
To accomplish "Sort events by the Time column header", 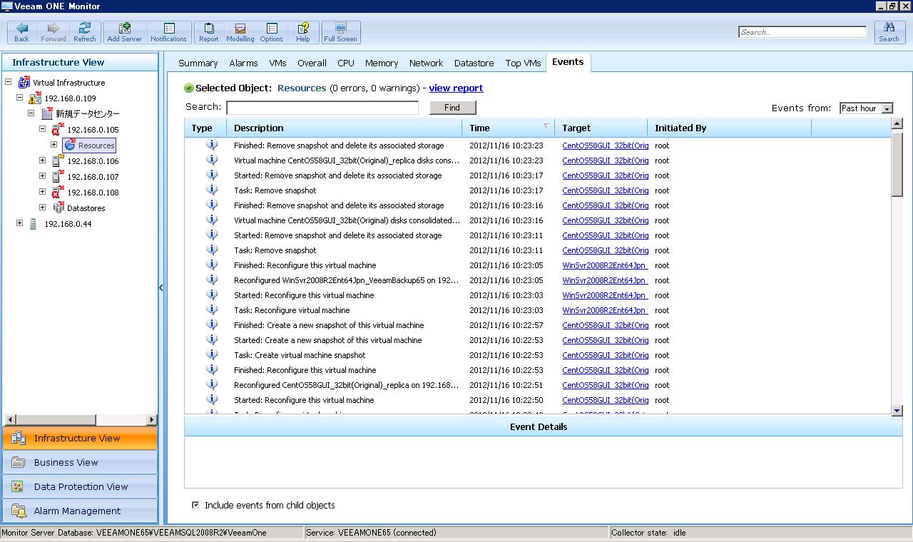I will [x=508, y=128].
